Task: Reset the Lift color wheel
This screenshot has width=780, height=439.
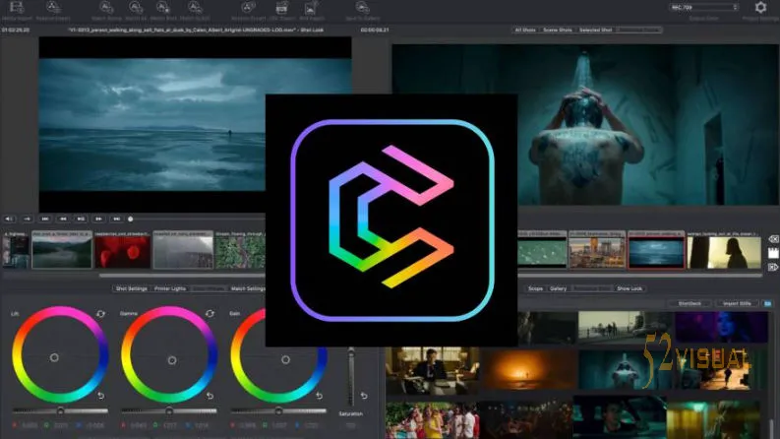Action: pos(101,396)
